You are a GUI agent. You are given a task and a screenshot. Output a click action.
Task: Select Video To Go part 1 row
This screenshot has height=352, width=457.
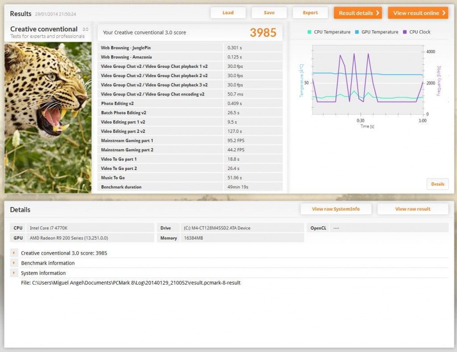190,159
